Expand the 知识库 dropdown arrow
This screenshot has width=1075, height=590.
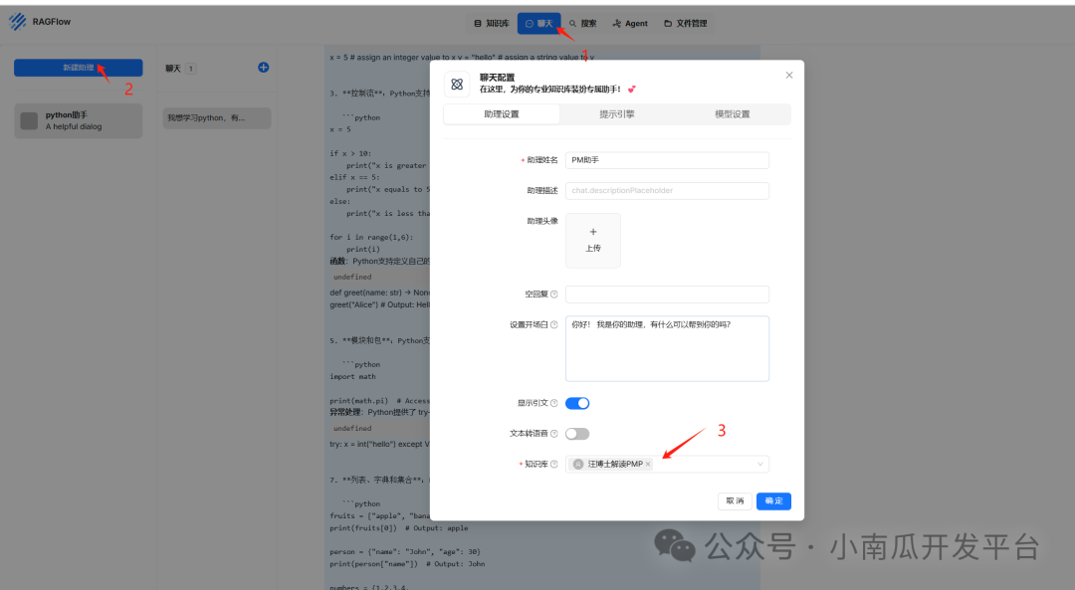[759, 464]
